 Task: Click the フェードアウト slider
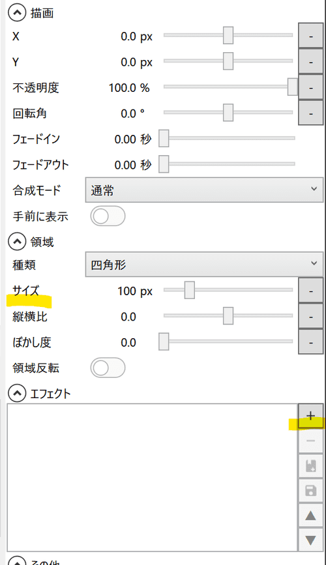227,164
